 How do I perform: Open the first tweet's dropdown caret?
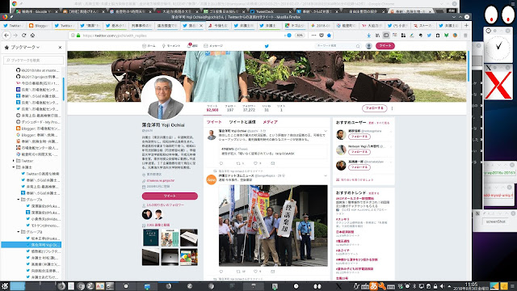point(326,131)
